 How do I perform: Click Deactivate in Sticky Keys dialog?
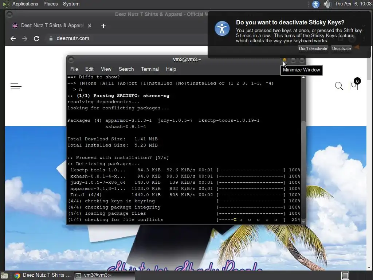pos(341,48)
